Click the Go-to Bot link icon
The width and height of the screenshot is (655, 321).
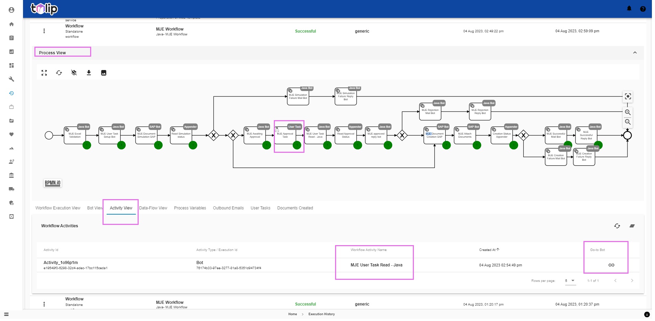pyautogui.click(x=611, y=265)
